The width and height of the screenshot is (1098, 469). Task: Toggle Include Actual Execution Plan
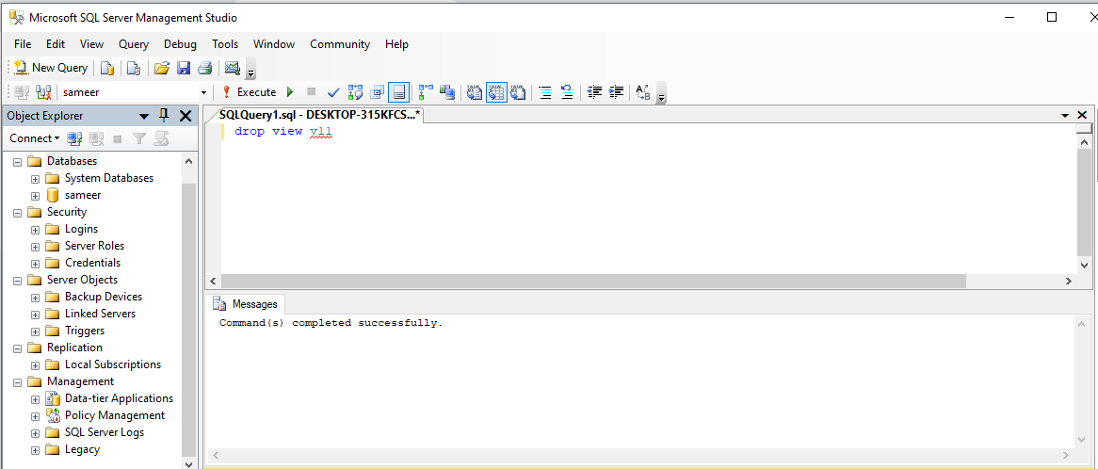[426, 91]
